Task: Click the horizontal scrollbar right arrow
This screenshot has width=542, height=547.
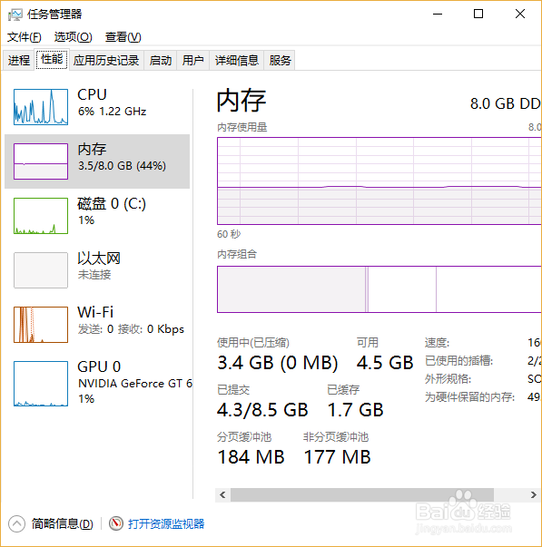Action: 533,494
